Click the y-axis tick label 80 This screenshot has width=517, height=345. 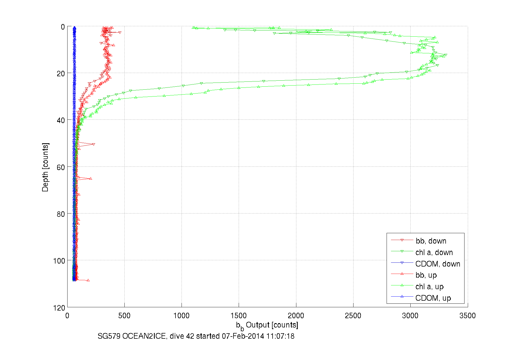coord(61,214)
